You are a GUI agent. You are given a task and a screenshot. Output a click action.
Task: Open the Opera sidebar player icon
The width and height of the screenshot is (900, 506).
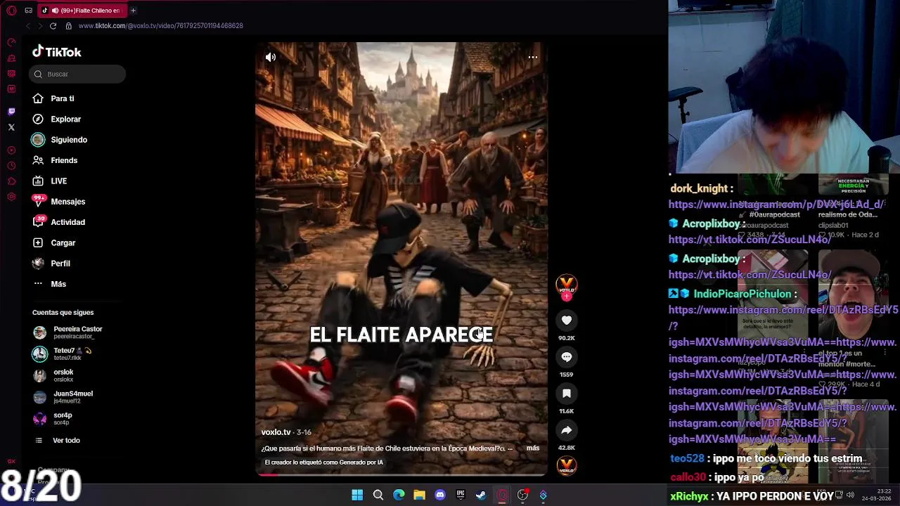tap(11, 150)
